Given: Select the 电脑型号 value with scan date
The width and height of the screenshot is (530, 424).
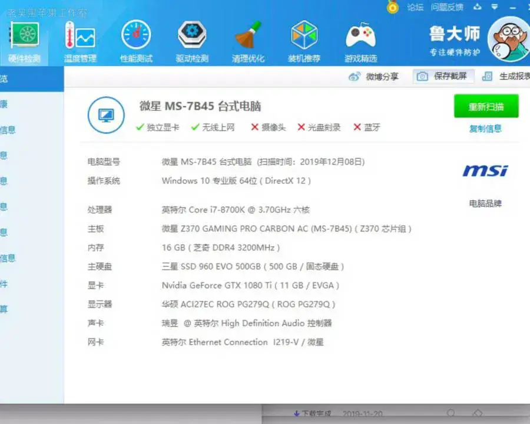Looking at the screenshot, I should coord(263,162).
